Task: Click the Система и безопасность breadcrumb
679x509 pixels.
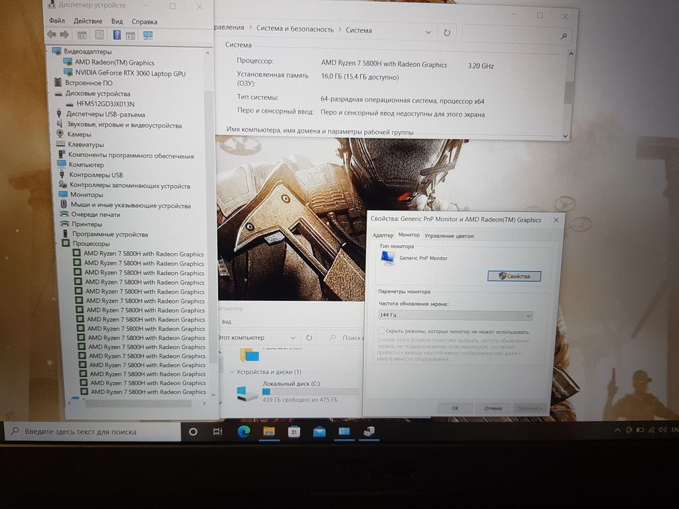Action: click(x=295, y=29)
